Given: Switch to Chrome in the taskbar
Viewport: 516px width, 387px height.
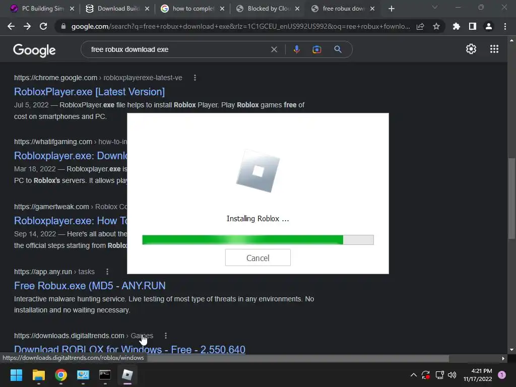Looking at the screenshot, I should tap(61, 375).
